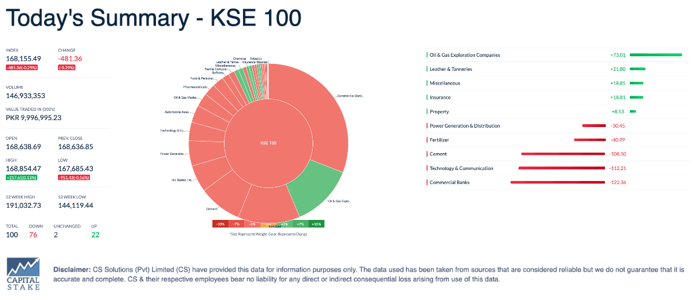Click the value traded PKR 9,996,995.23
The image size is (696, 300).
click(34, 118)
